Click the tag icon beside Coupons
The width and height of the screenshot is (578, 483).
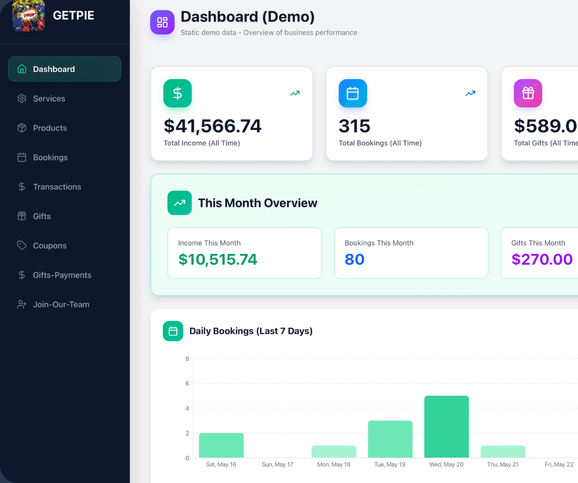pos(21,246)
